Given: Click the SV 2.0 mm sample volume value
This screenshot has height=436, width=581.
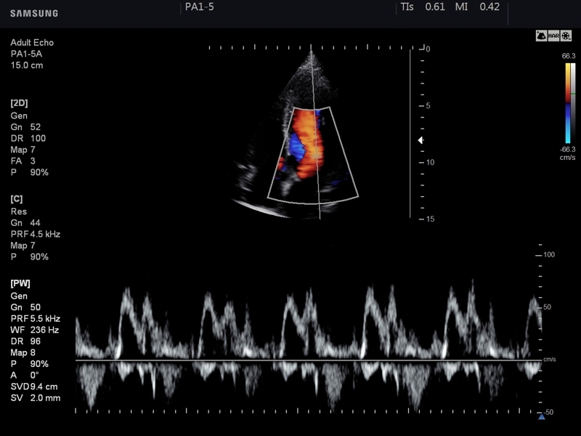Looking at the screenshot, I should pyautogui.click(x=35, y=397).
